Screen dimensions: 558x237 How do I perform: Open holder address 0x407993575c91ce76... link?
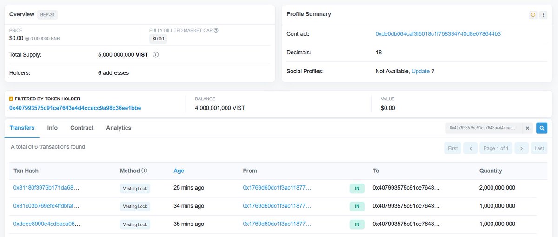[x=75, y=108]
